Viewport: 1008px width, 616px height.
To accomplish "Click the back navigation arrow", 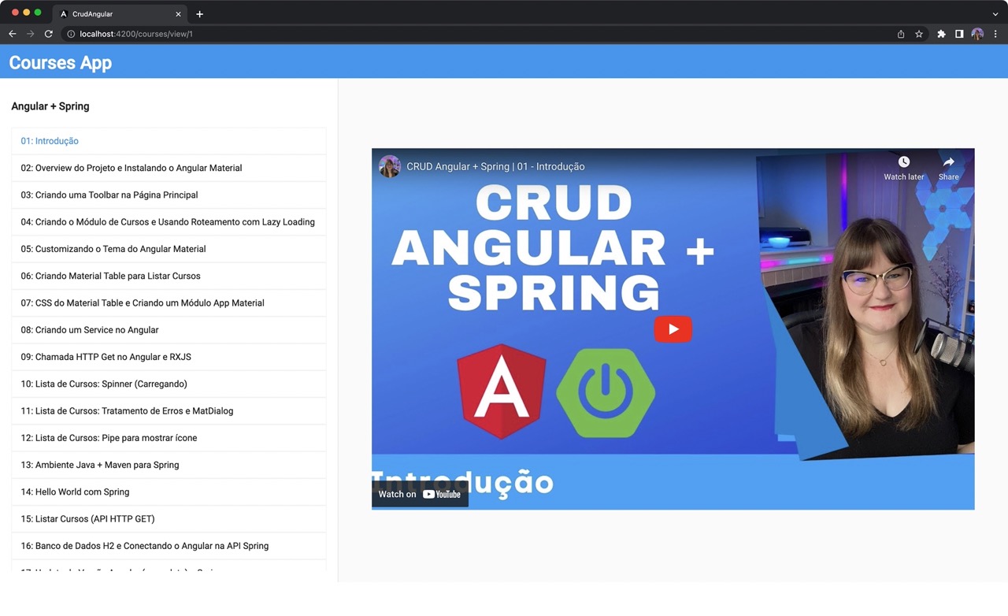I will click(12, 34).
